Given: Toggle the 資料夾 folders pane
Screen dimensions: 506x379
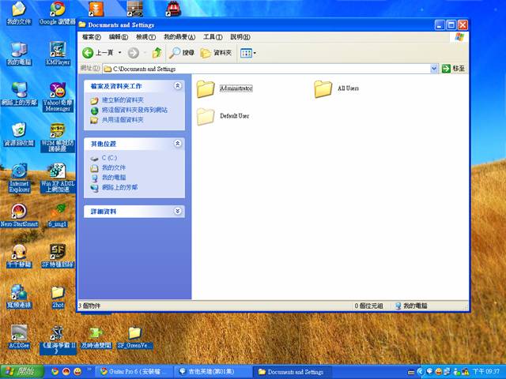Looking at the screenshot, I should (x=216, y=53).
